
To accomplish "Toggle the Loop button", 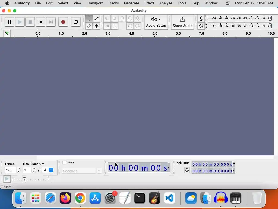I will pyautogui.click(x=76, y=22).
